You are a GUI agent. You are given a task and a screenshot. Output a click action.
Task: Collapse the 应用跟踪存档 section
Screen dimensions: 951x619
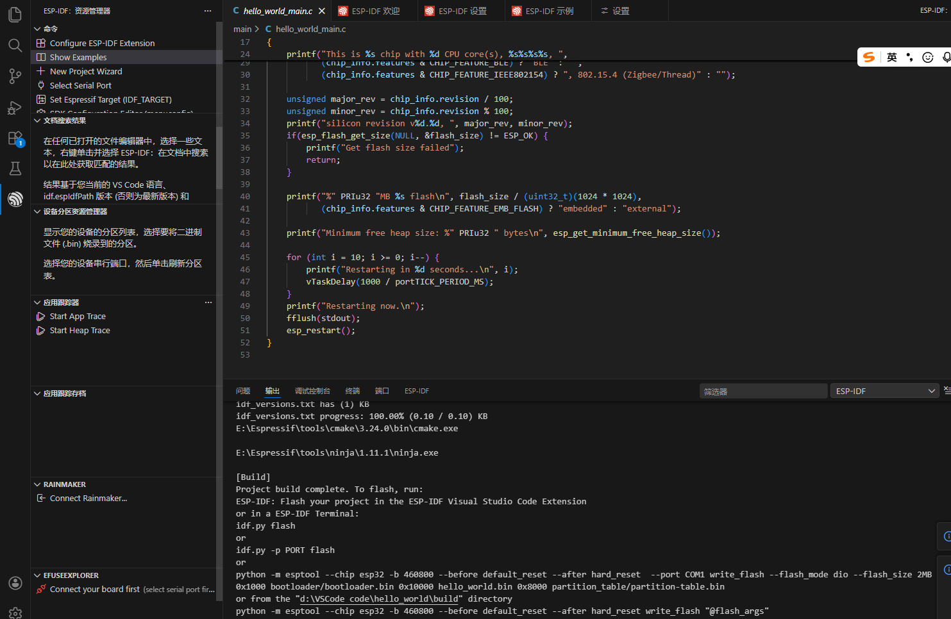(x=37, y=393)
